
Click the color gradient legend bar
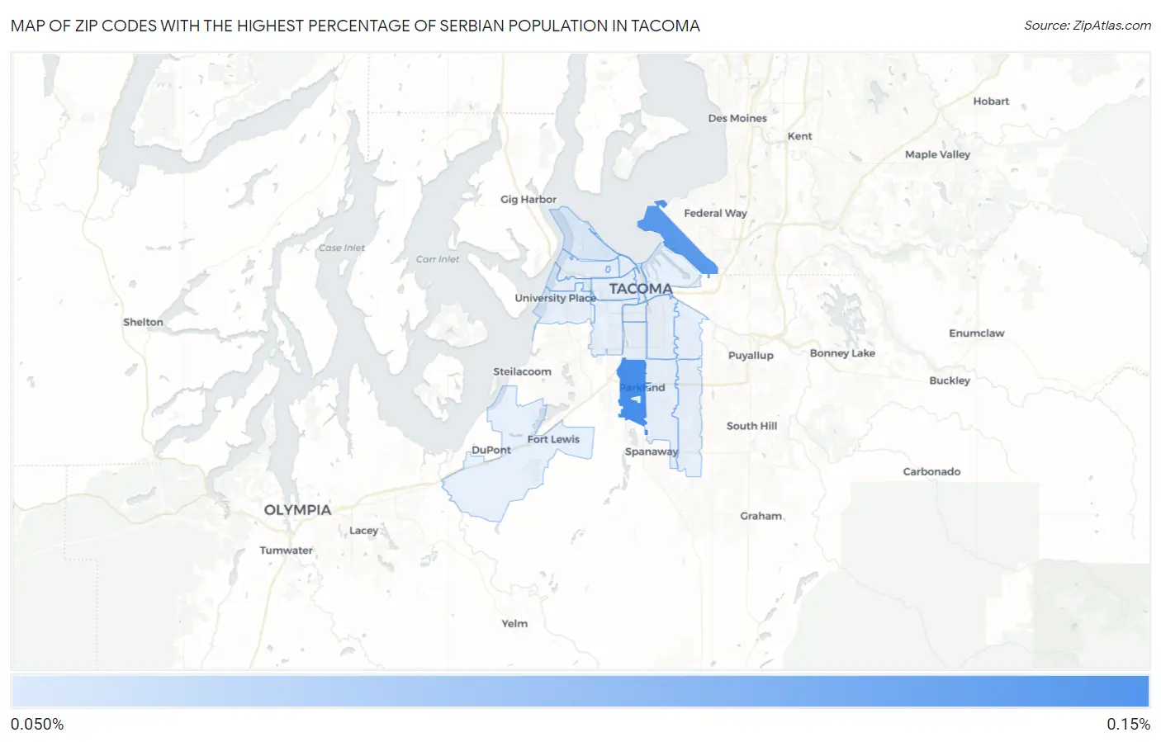(x=580, y=692)
